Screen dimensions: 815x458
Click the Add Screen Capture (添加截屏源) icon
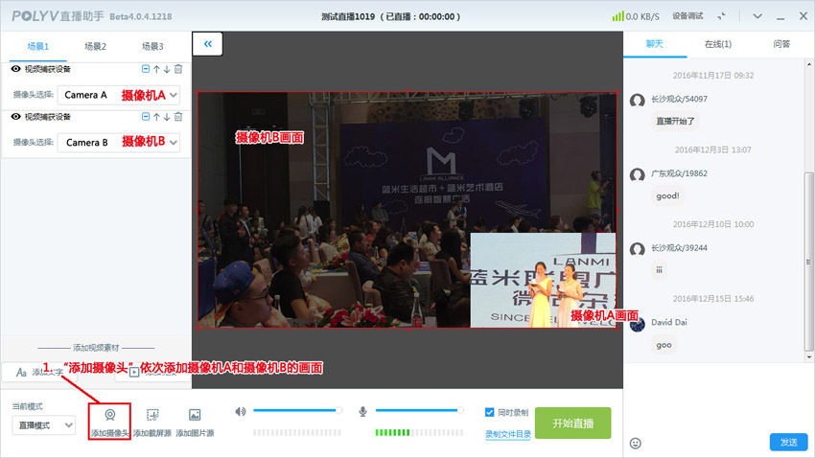tap(152, 415)
